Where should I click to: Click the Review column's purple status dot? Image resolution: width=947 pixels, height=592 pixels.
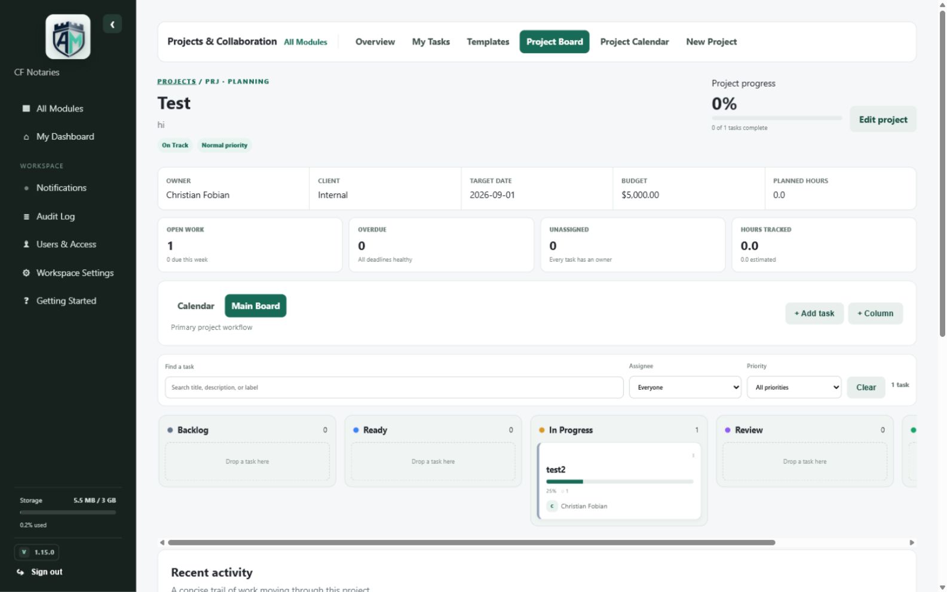[728, 430]
